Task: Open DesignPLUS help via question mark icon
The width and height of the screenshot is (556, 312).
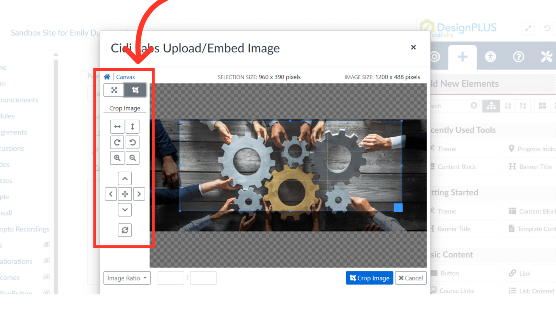Action: tap(518, 57)
